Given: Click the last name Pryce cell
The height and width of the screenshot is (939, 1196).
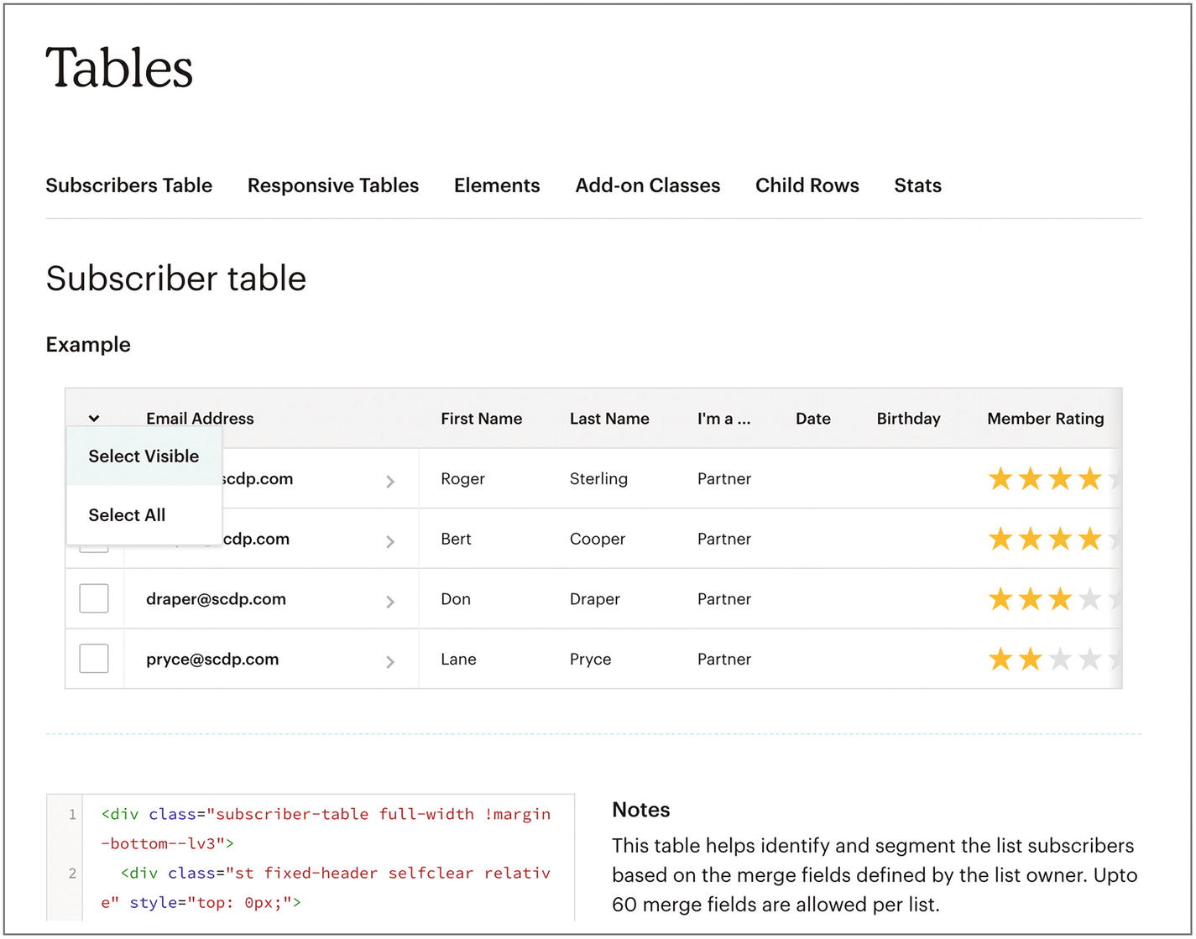Looking at the screenshot, I should (x=590, y=659).
